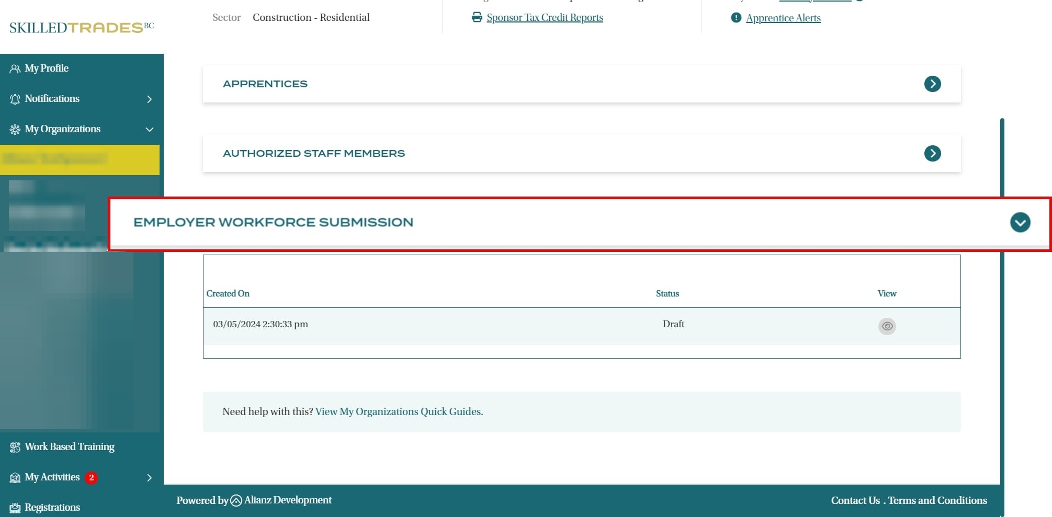The image size is (1052, 517).
Task: Open View My Organizations Quick Guides link
Action: click(x=399, y=411)
